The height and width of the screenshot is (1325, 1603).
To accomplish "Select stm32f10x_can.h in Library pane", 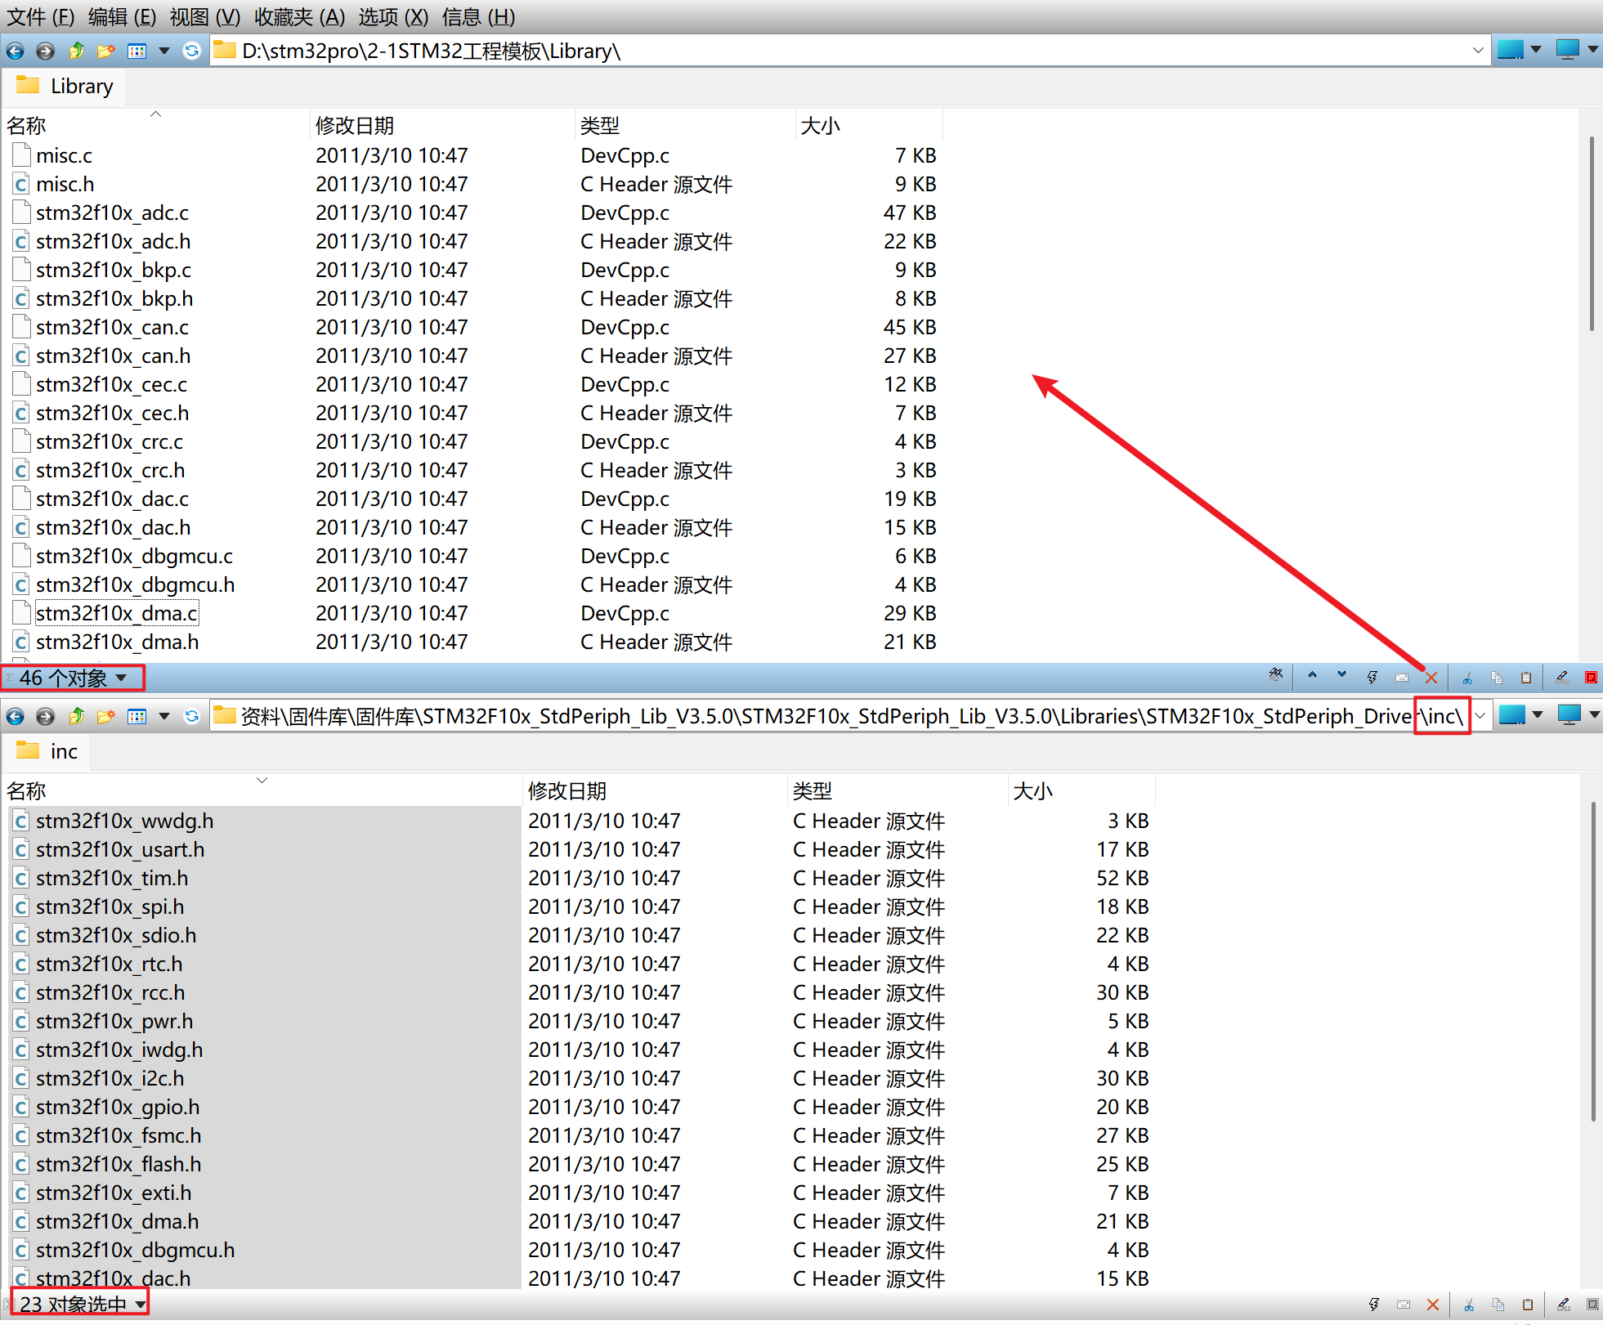I will click(x=113, y=356).
